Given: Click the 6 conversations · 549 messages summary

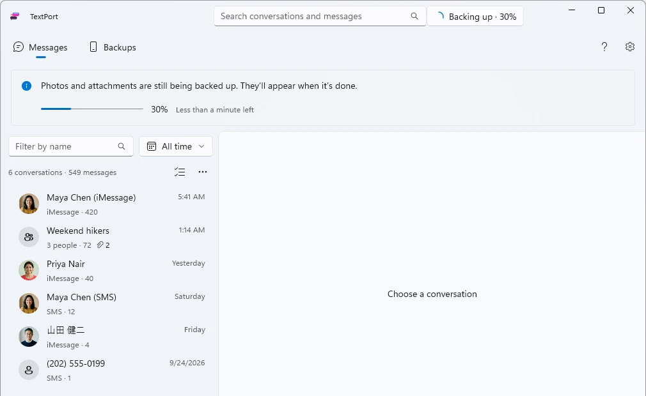Looking at the screenshot, I should coord(63,172).
